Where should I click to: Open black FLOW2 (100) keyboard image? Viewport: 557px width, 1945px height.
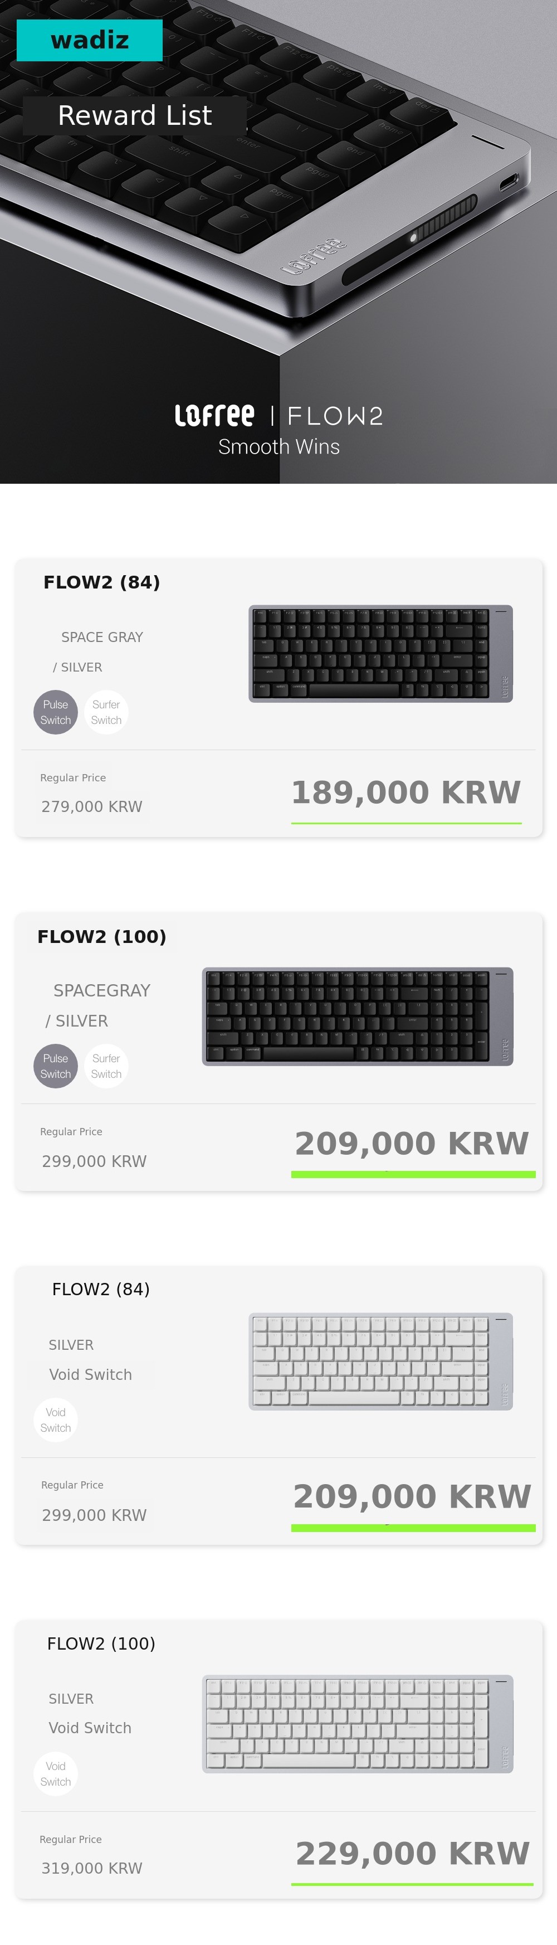tap(357, 1017)
